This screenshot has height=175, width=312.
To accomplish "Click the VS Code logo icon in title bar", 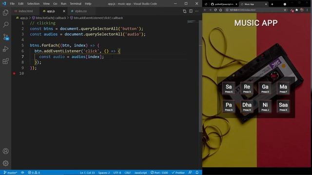I will pyautogui.click(x=4, y=3).
